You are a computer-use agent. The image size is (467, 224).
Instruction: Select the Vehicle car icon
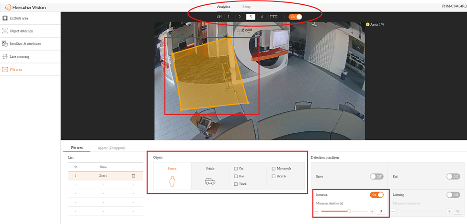coord(210,181)
